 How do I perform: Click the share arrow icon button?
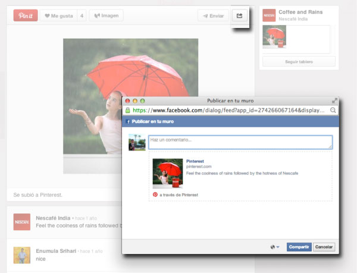(239, 16)
